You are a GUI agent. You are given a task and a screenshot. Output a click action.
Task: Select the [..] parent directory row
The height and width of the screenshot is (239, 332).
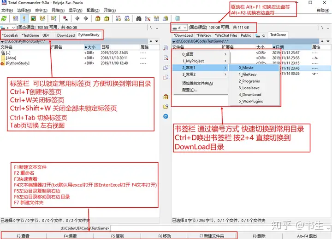[80, 53]
